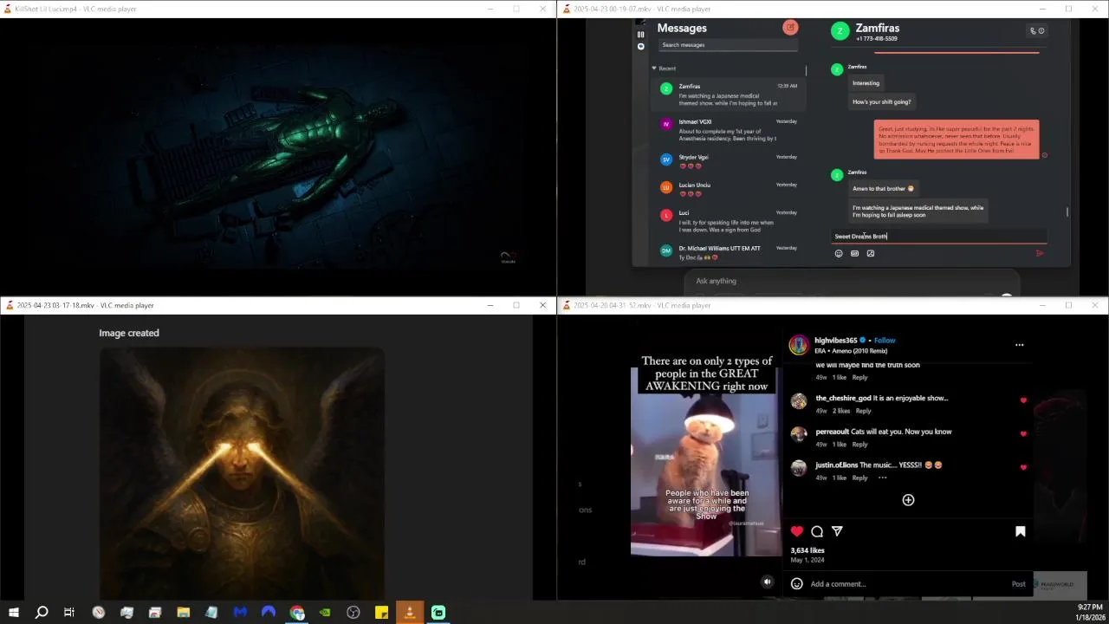Image resolution: width=1109 pixels, height=624 pixels.
Task: Open the post's three-dot options menu
Action: [1019, 345]
